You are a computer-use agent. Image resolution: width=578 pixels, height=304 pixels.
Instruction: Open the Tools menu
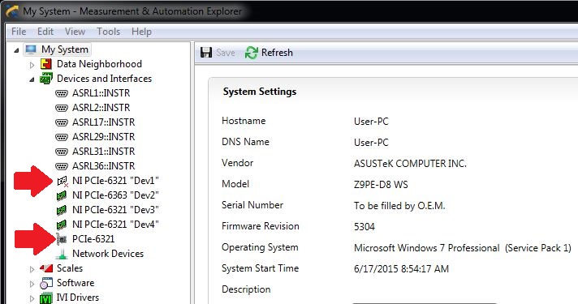coord(109,32)
